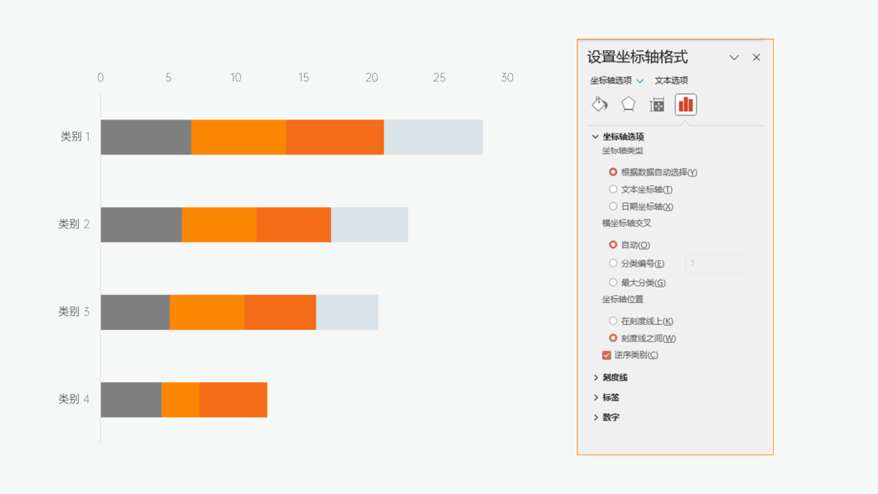This screenshot has height=494, width=878.
Task: Select 自动 under 横坐标轴交叉
Action: coord(613,245)
